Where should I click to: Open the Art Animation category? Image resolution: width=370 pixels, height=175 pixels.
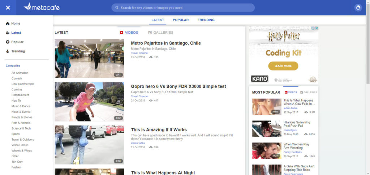[20, 73]
